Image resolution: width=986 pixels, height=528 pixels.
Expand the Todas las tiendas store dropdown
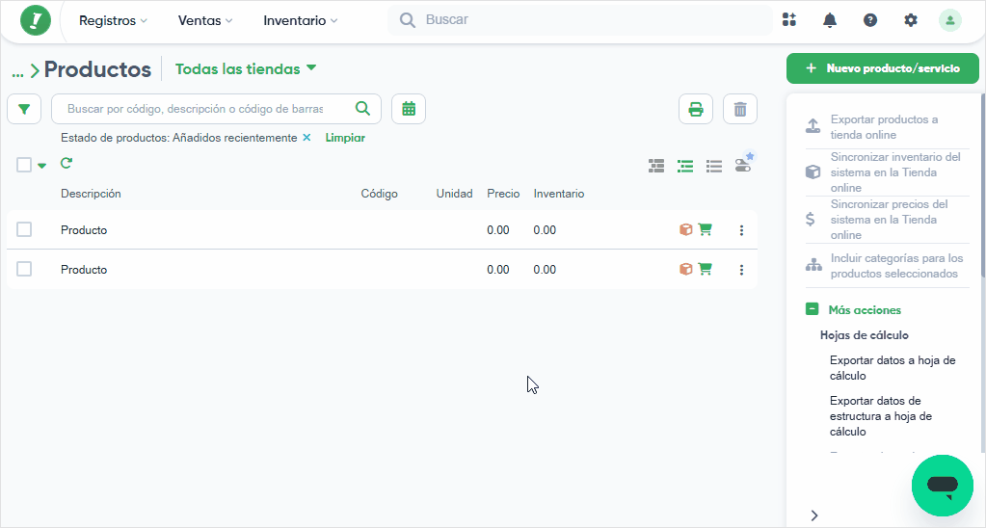pos(246,68)
